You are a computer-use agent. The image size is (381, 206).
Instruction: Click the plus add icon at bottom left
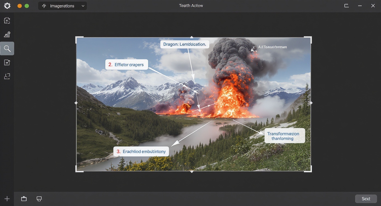7,199
